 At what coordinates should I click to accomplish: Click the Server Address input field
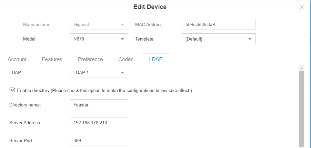click(x=99, y=123)
